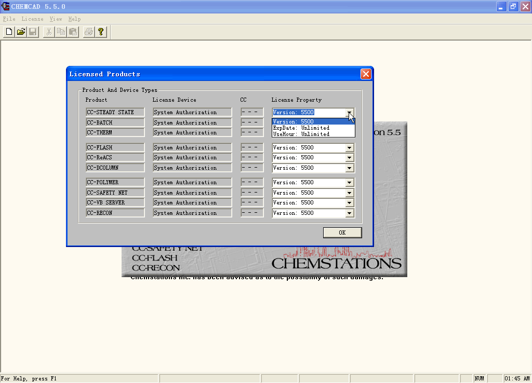Image resolution: width=532 pixels, height=383 pixels.
Task: Click the Save disk toolbar icon
Action: coord(33,32)
